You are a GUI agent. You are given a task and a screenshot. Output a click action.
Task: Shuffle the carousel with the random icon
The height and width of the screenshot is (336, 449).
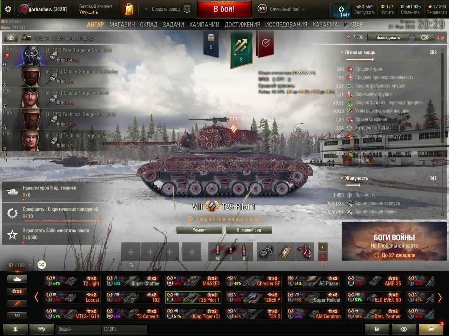(x=41, y=265)
